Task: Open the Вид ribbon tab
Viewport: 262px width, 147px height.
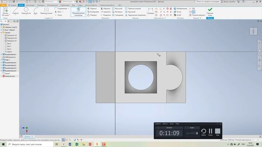Action: tap(73, 5)
